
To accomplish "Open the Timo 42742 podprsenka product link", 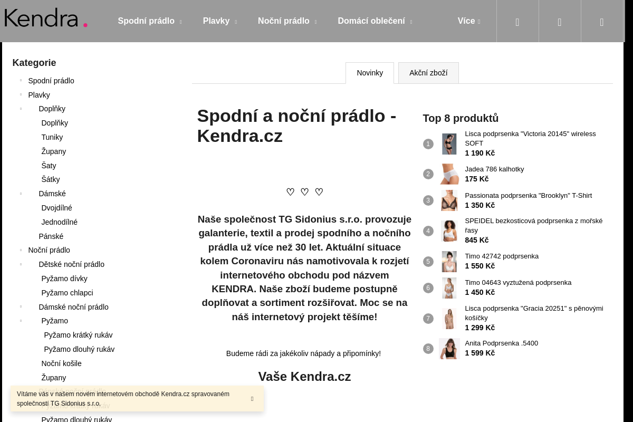I will (502, 256).
